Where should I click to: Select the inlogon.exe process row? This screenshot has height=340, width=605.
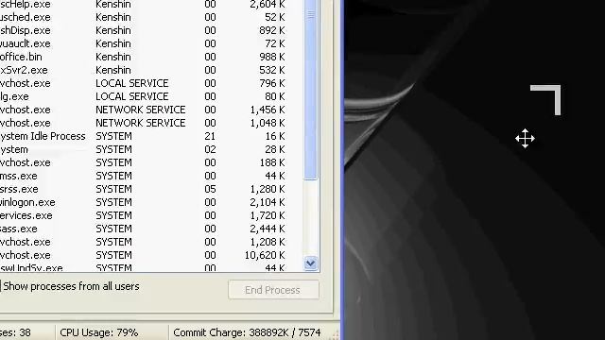point(151,202)
